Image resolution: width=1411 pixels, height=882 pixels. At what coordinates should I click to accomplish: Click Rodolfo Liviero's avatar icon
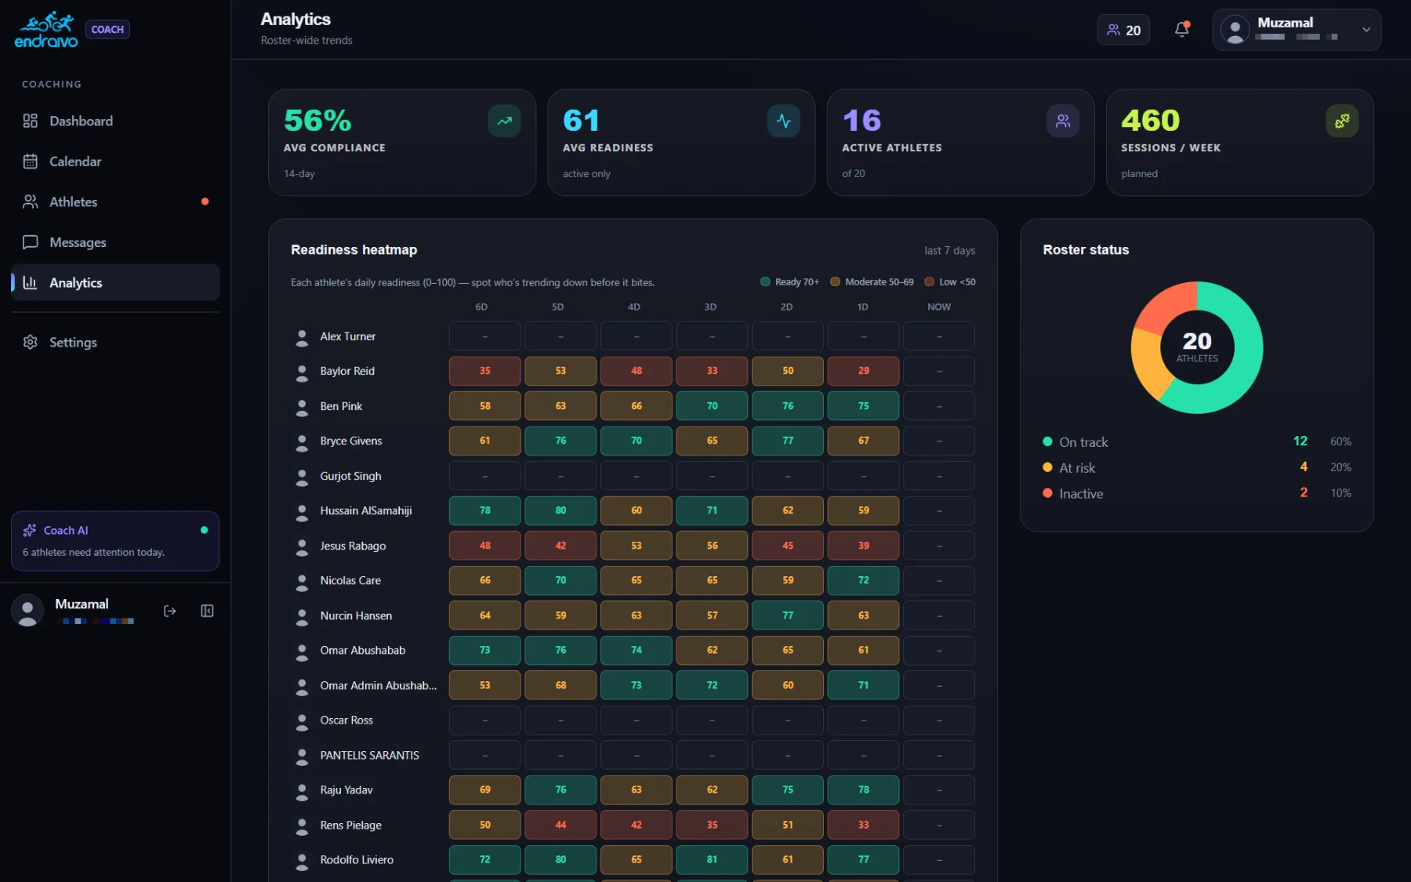302,861
